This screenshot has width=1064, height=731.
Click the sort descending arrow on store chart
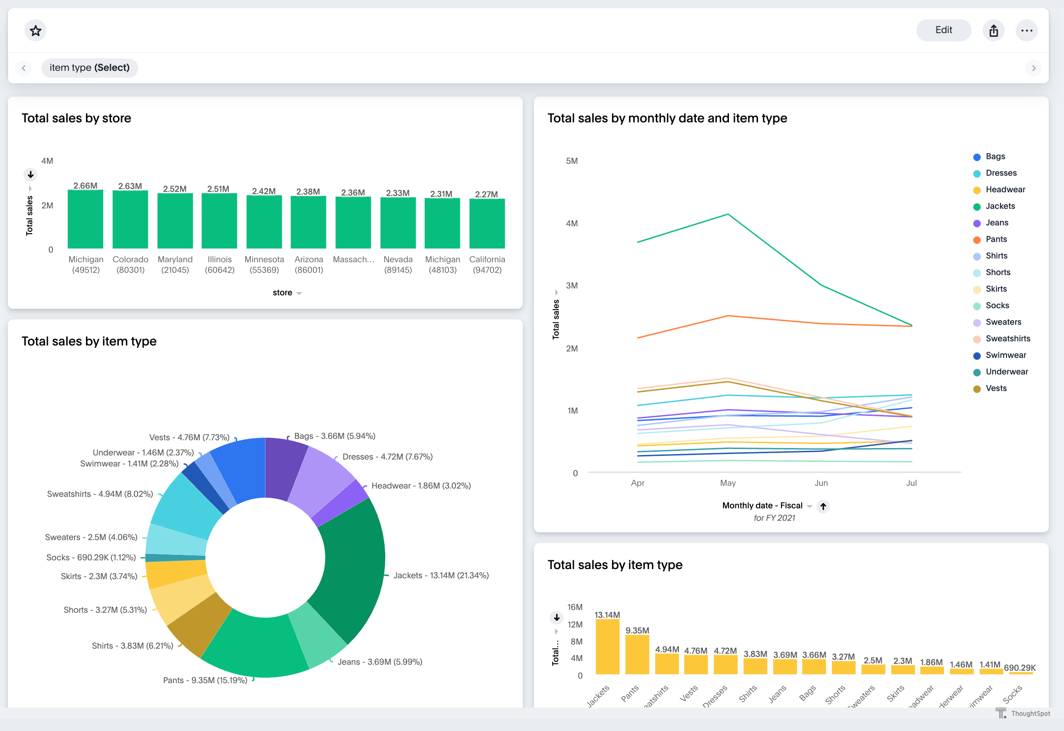coord(30,174)
